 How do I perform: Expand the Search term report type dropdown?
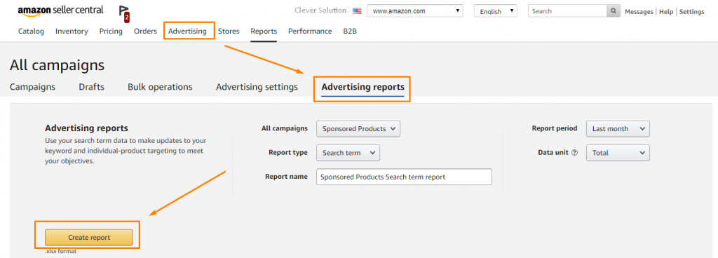348,153
